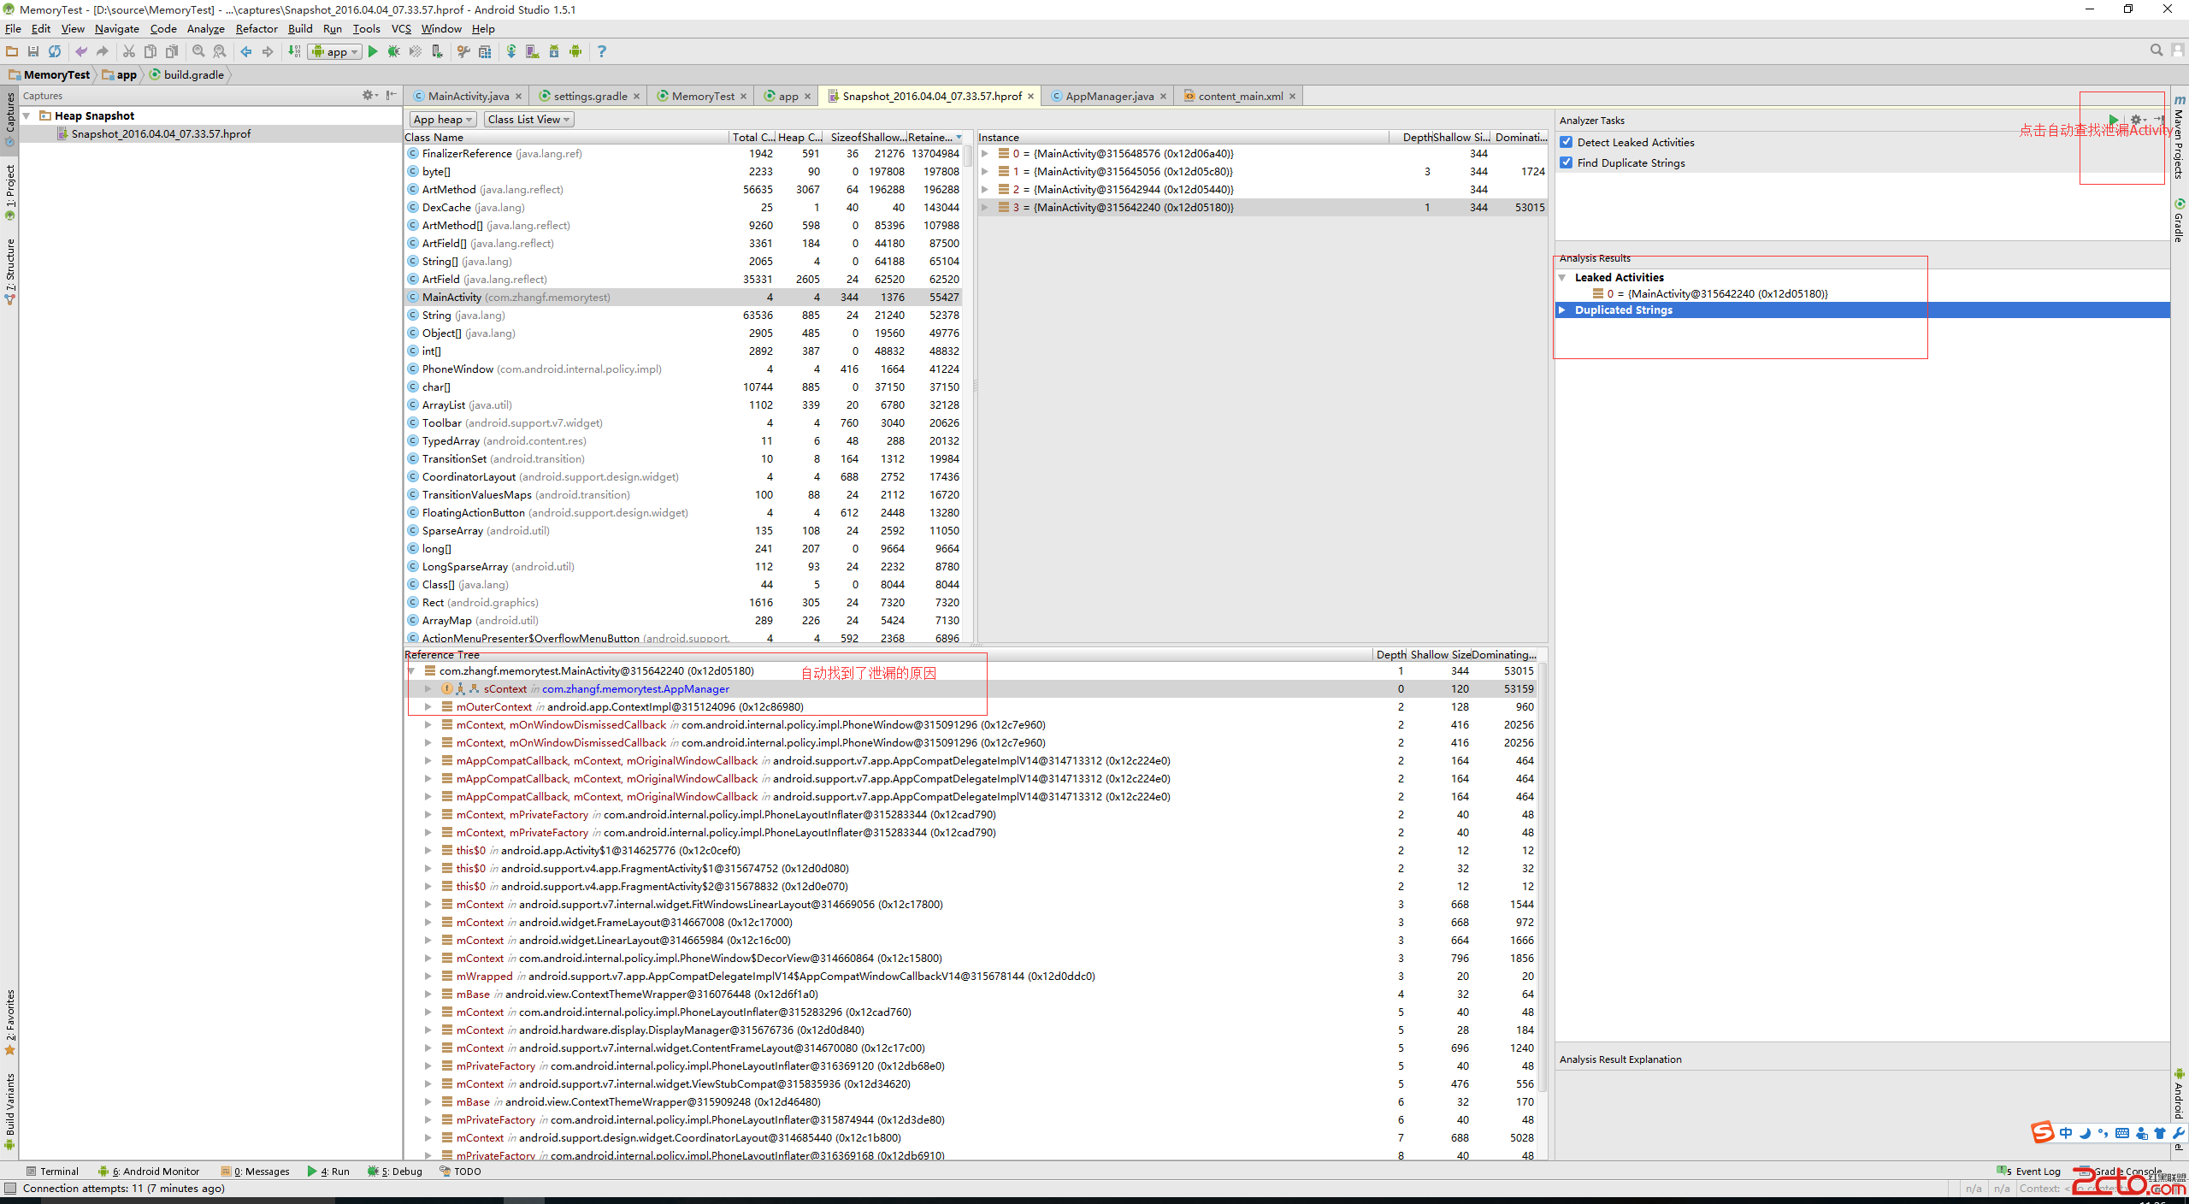This screenshot has height=1204, width=2189.
Task: Expand sContext node in Reference Tree
Action: coord(428,688)
